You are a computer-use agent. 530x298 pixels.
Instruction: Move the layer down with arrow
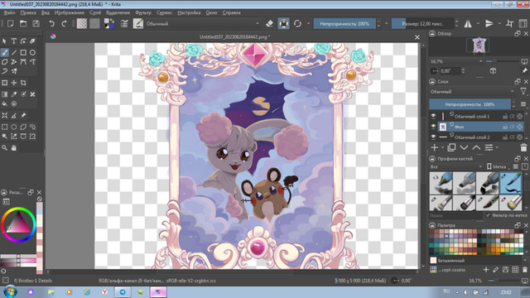coord(464,147)
